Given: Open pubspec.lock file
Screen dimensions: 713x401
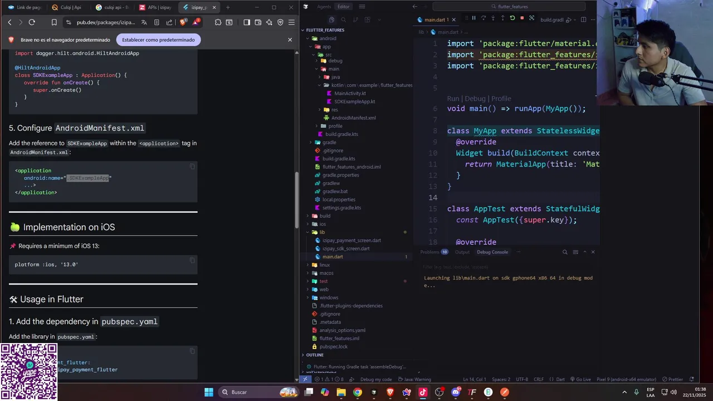Looking at the screenshot, I should point(333,346).
